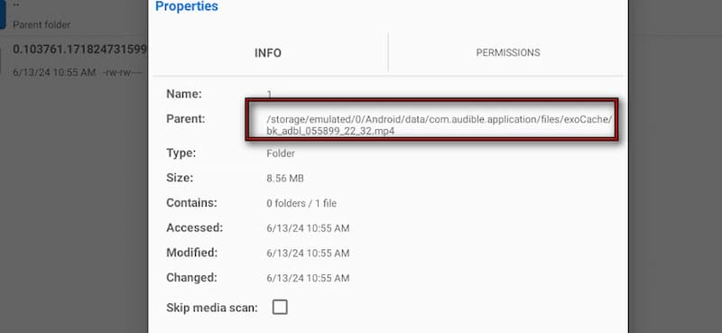Open the PERMISSIONS tab
The height and width of the screenshot is (333, 722).
click(x=508, y=53)
